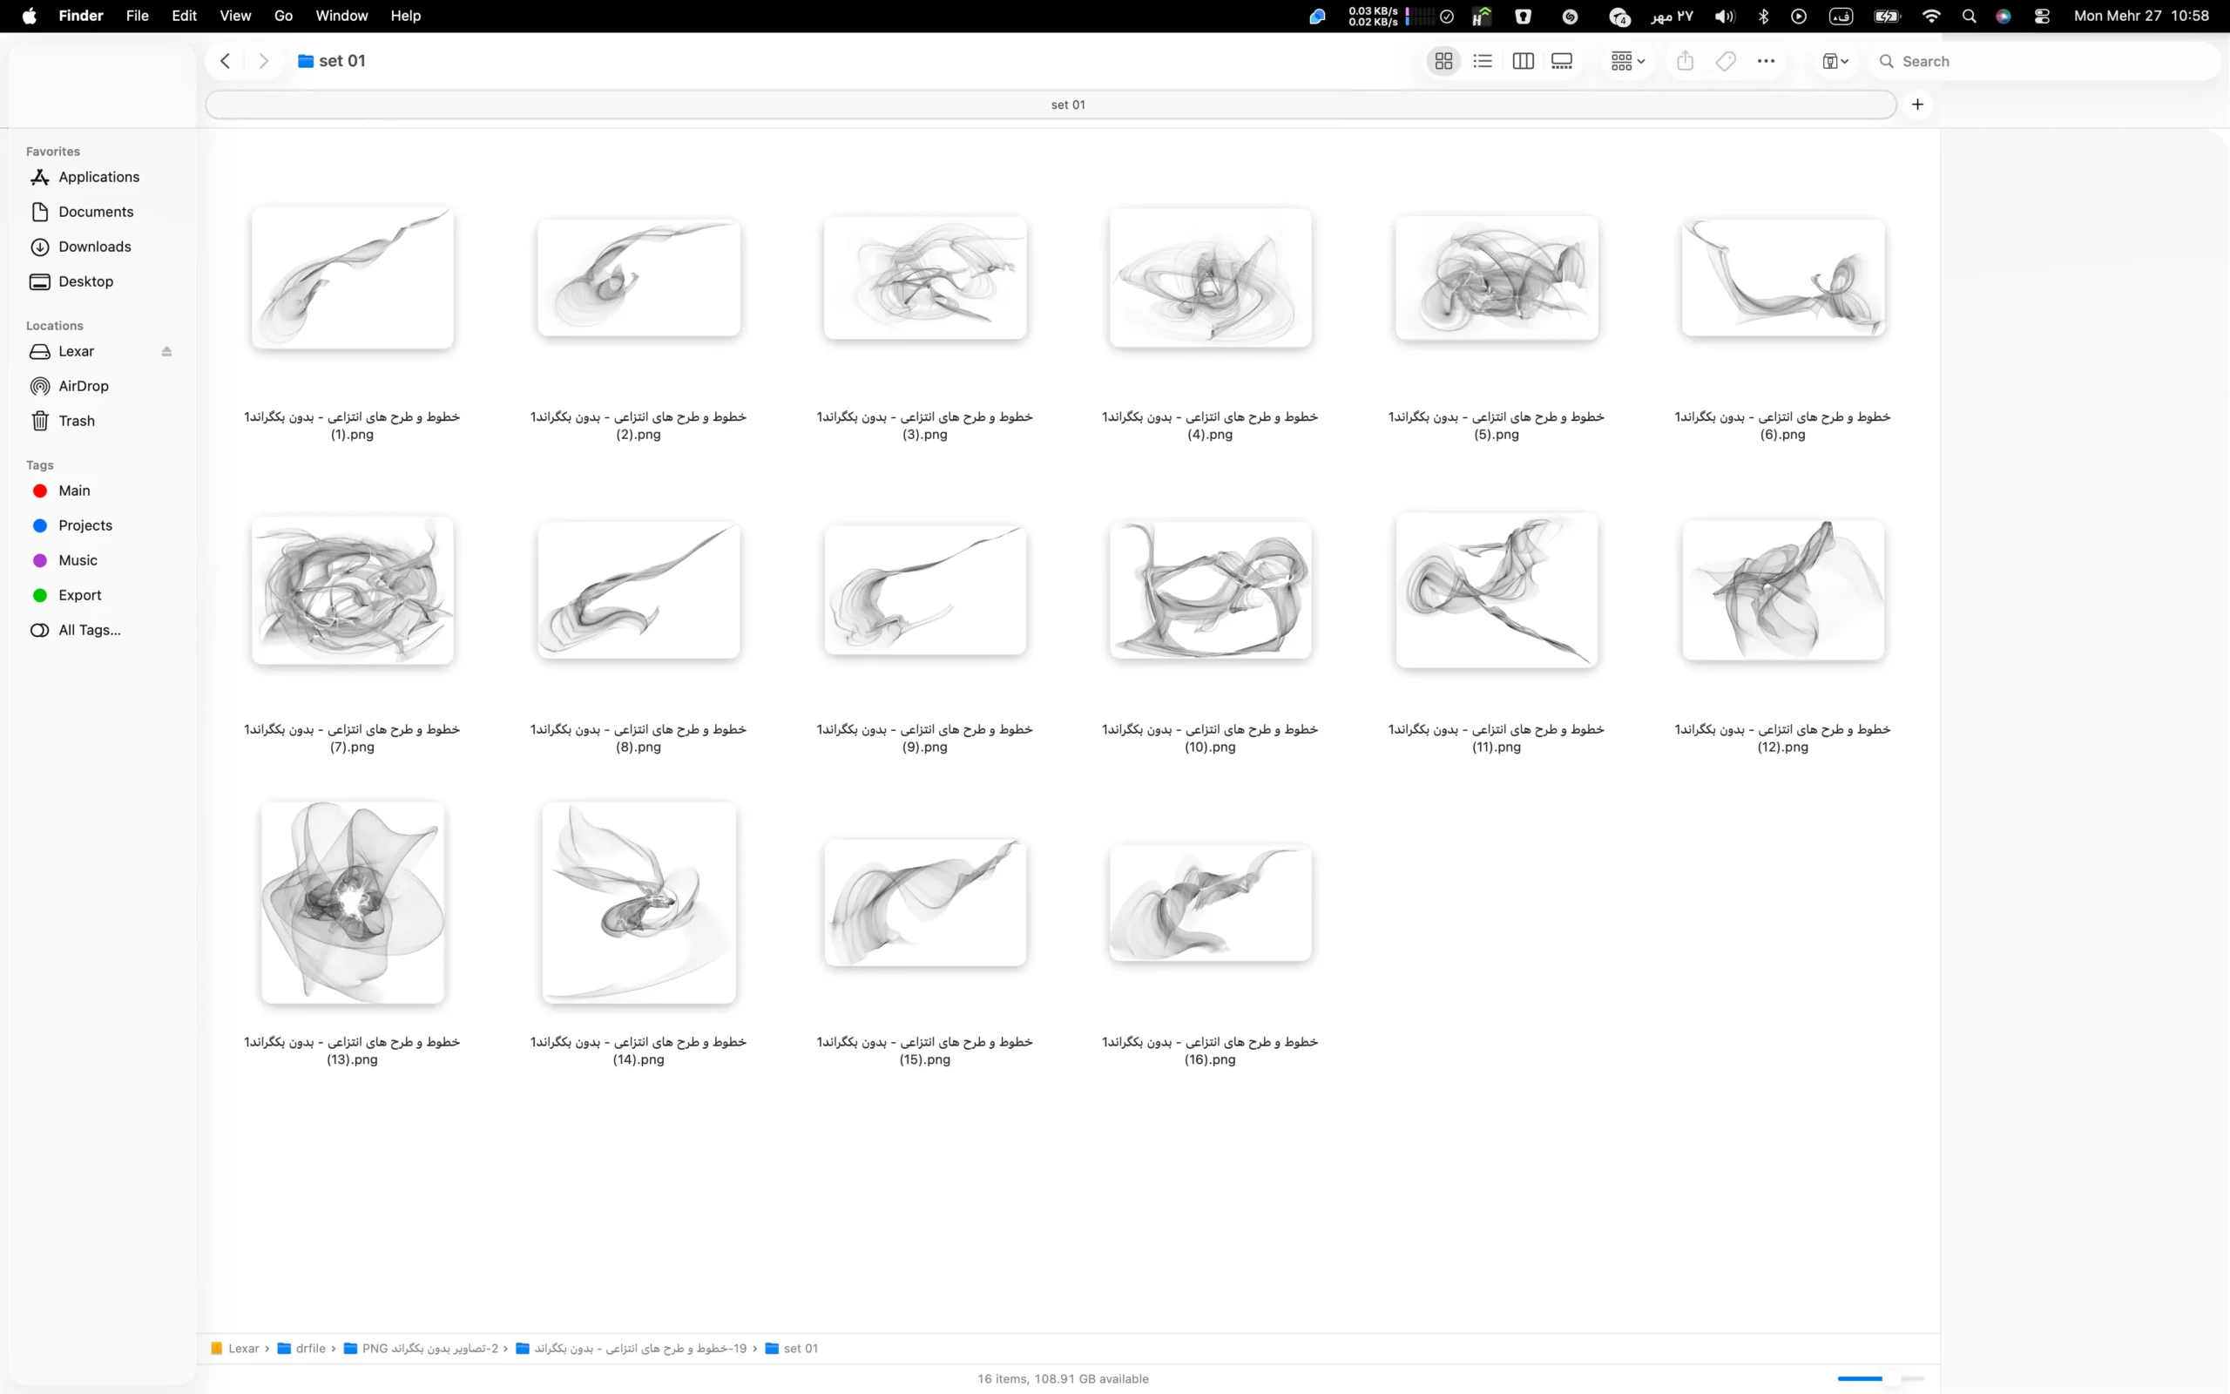The height and width of the screenshot is (1394, 2230).
Task: Click the Search field
Action: 2045,61
